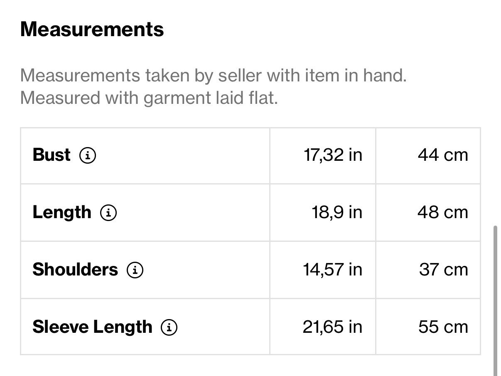
Task: Open the Sleeve Length info icon
Action: point(169,327)
